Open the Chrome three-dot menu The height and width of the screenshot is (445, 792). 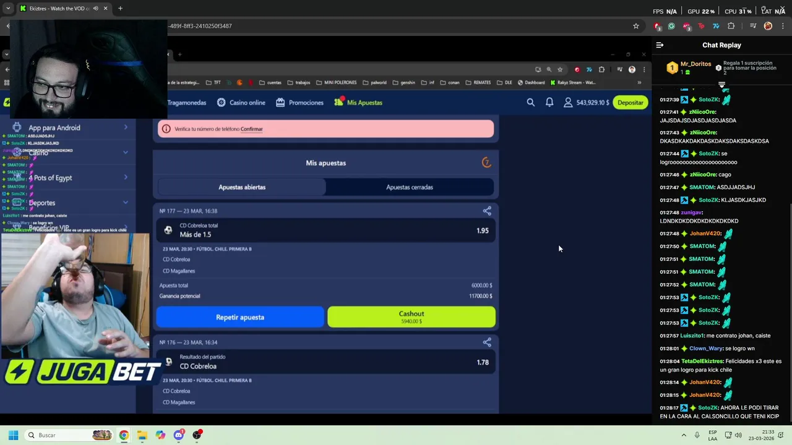click(x=782, y=26)
